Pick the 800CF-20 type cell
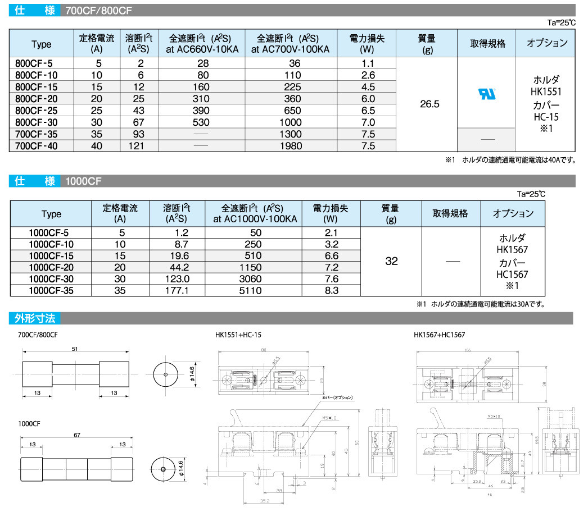 [x=37, y=99]
